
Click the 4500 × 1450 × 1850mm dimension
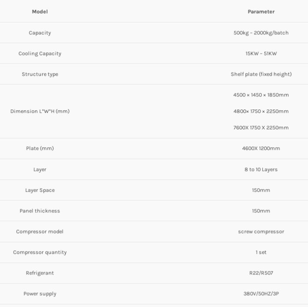pyautogui.click(x=261, y=95)
